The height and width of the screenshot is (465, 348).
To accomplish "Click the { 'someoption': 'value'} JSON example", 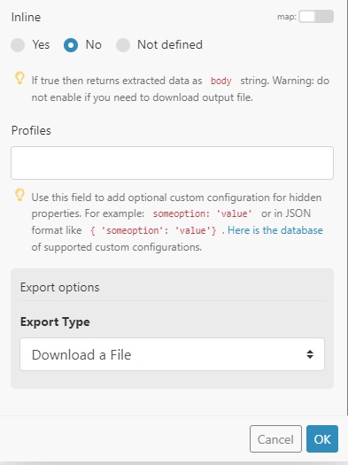I will 153,230.
